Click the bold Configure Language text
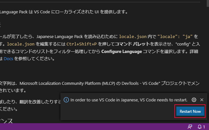209x130 pixels. click(121, 51)
